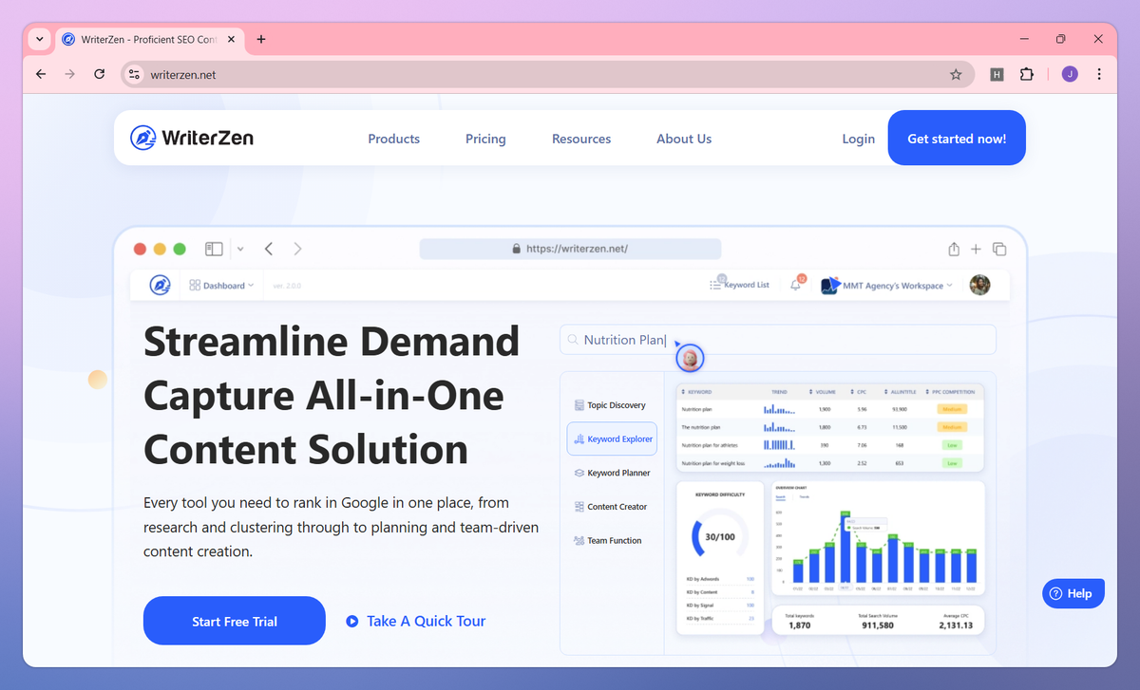
Task: Sort by the CPC column header
Action: 861,392
